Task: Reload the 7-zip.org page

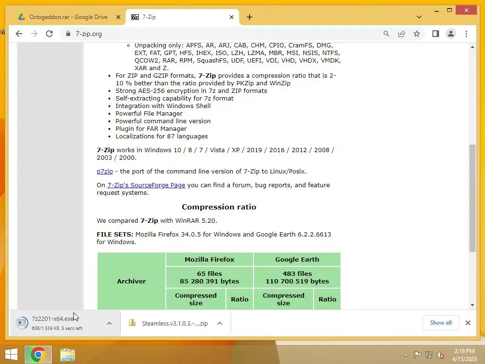Action: pyautogui.click(x=49, y=34)
